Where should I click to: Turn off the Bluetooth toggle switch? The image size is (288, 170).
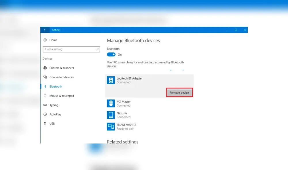point(111,54)
